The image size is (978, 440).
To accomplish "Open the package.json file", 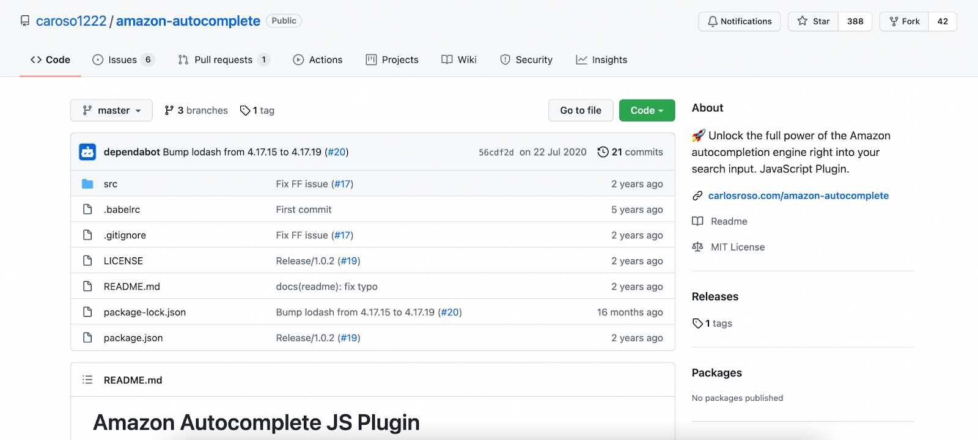I will tap(133, 338).
